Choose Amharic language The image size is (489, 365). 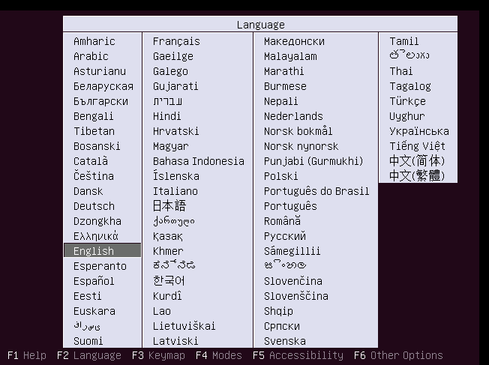(x=94, y=41)
